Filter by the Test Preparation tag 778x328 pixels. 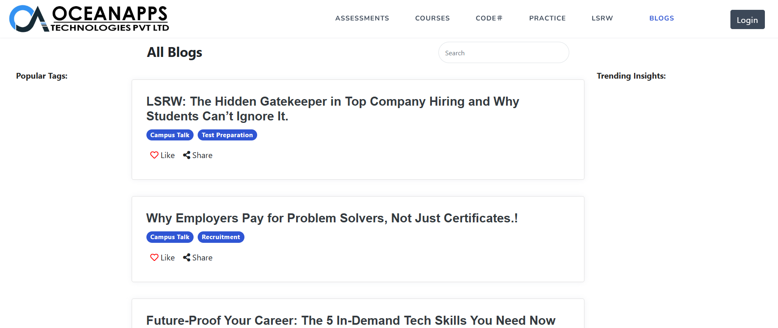[227, 135]
